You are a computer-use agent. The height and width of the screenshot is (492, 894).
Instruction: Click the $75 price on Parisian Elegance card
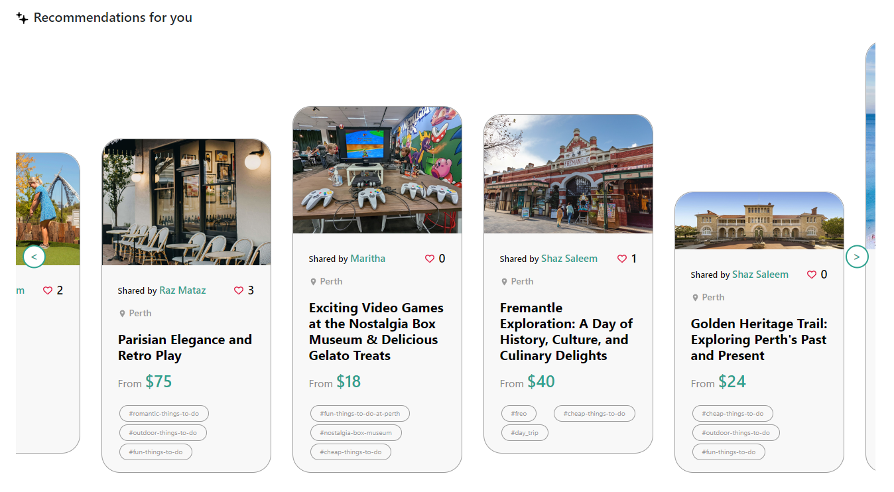tap(159, 382)
